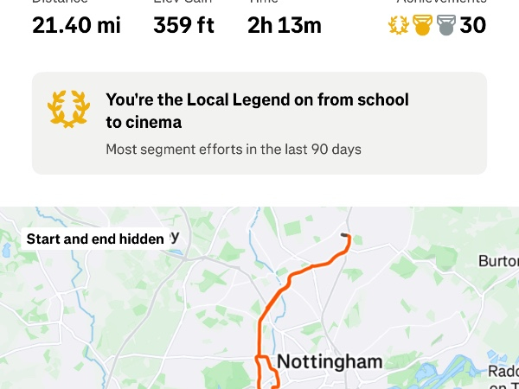
Task: Tap the silver medal achievement icon
Action: (446, 25)
